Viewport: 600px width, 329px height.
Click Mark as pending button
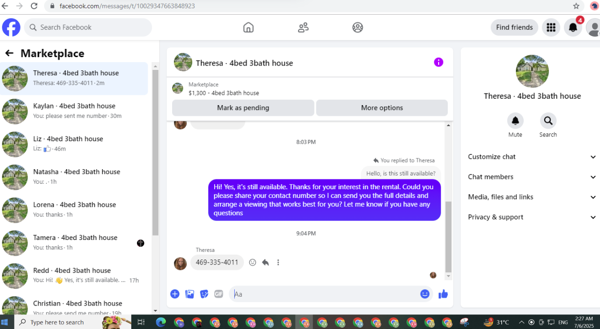tap(243, 108)
